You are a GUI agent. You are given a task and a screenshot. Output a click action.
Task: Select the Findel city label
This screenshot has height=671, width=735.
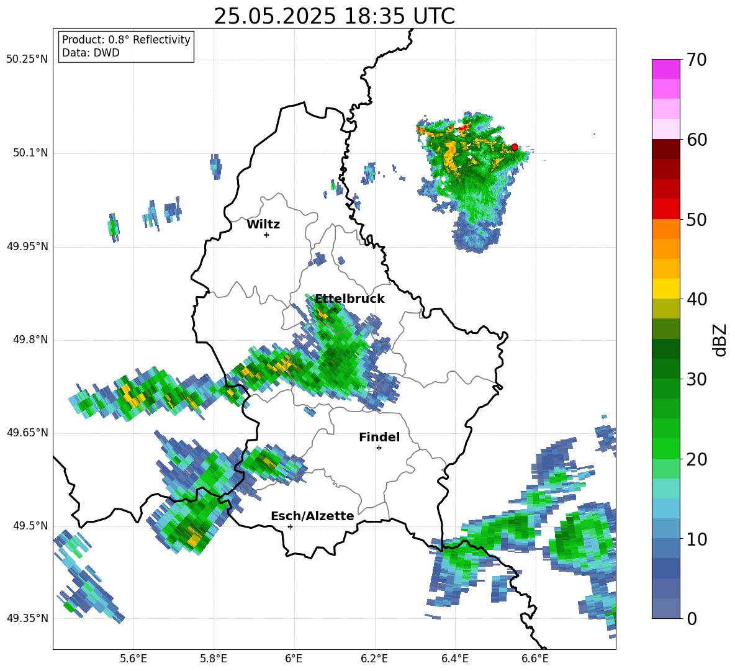tap(379, 437)
